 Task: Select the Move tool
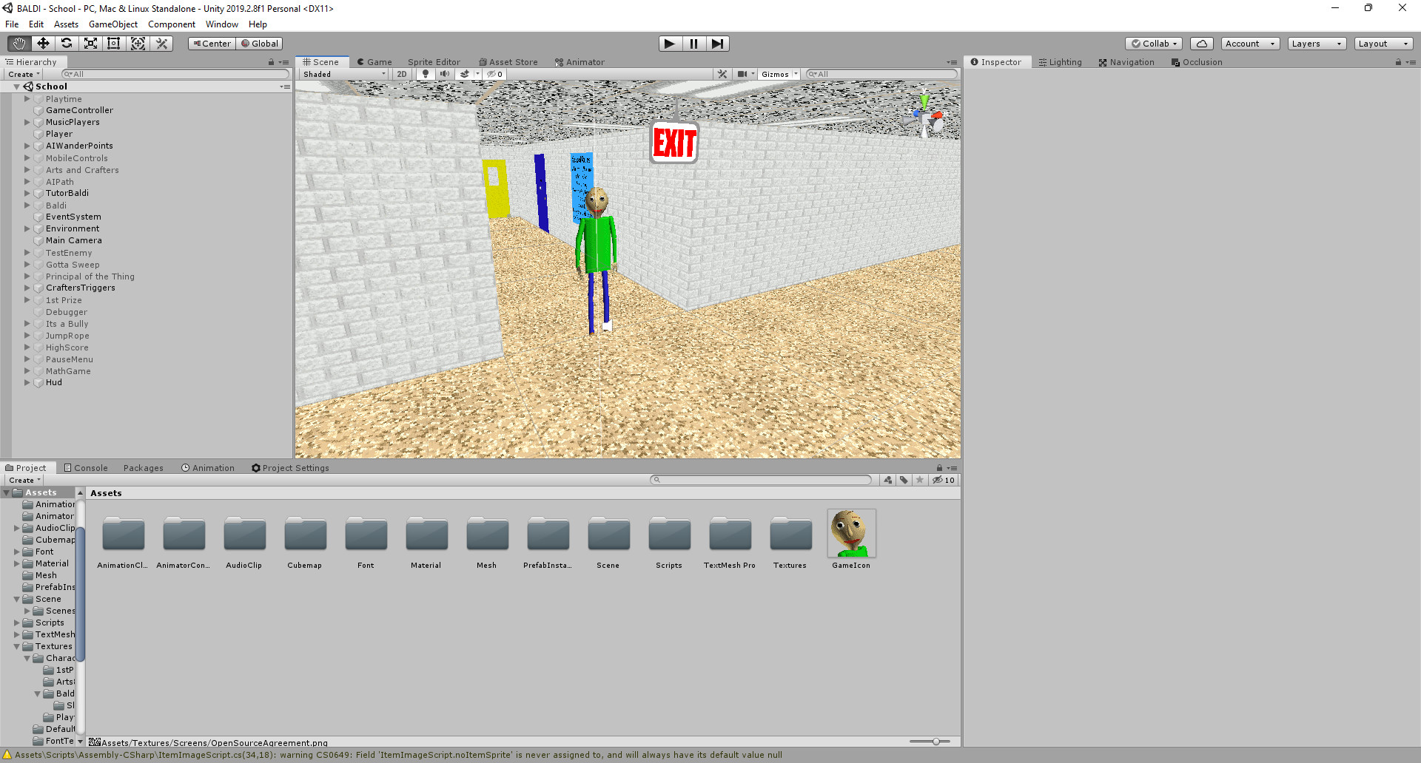[42, 43]
